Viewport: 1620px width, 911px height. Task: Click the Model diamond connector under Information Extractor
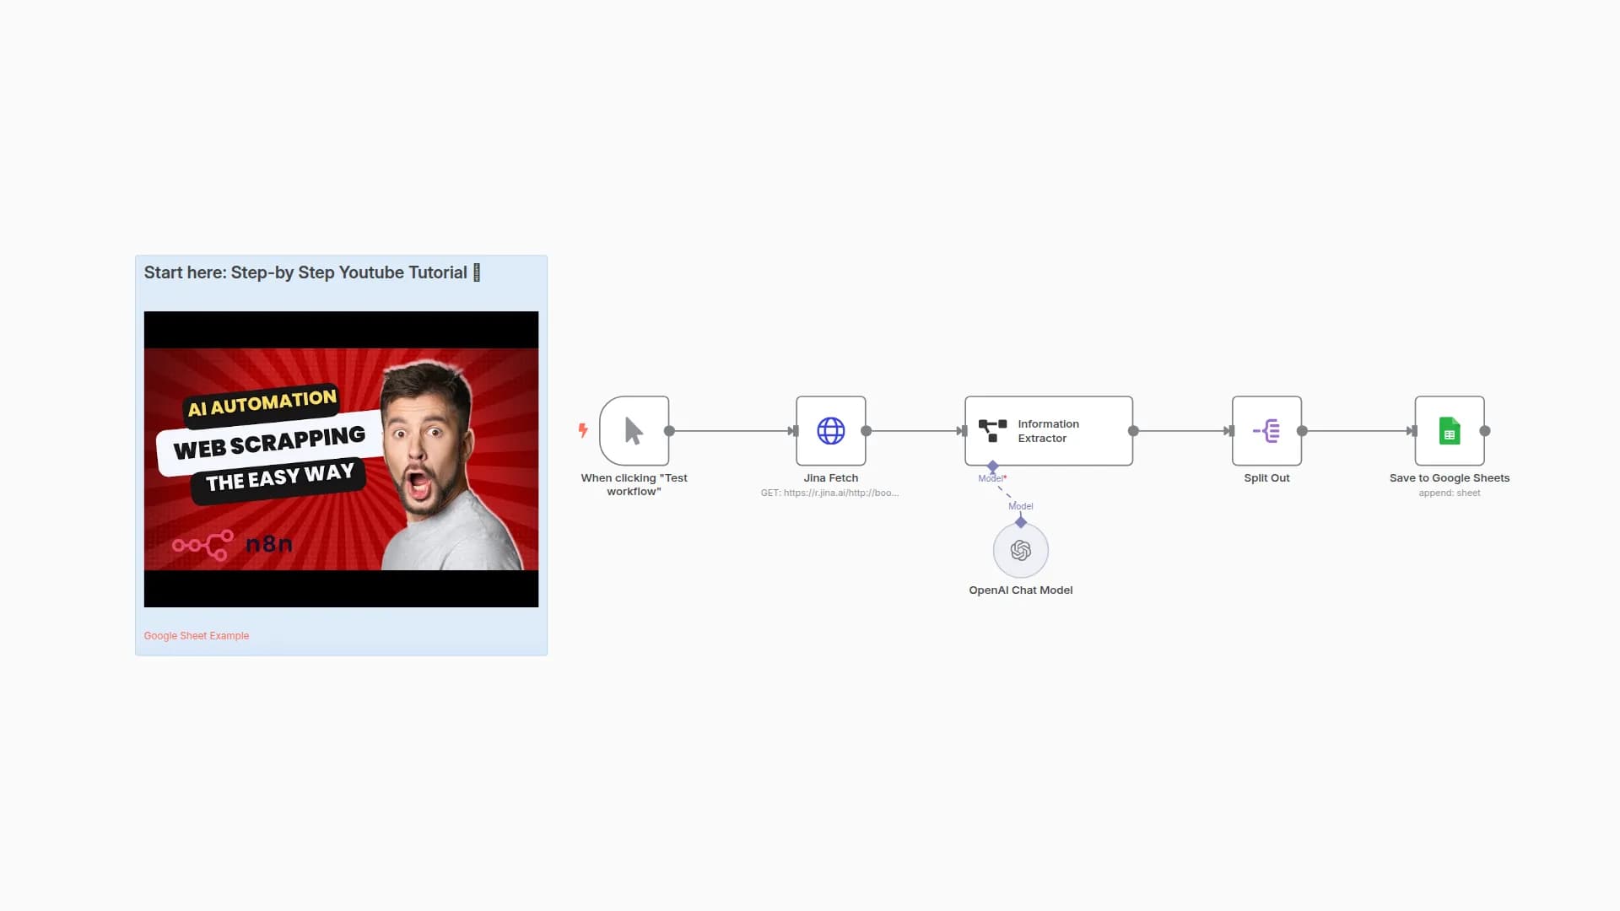tap(993, 466)
